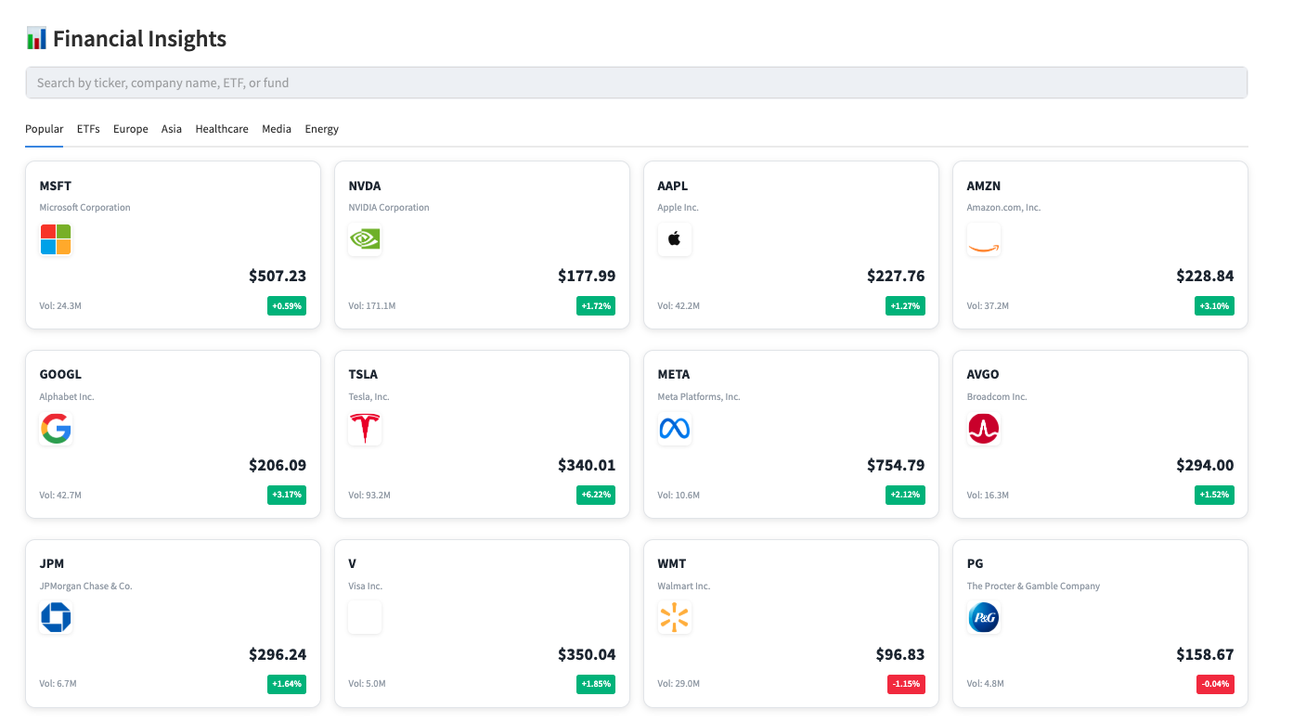
Task: Open the AMZN ticker heading
Action: click(984, 186)
